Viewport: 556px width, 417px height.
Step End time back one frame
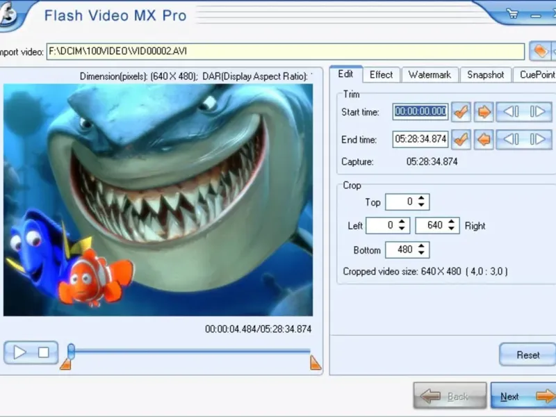click(x=511, y=140)
